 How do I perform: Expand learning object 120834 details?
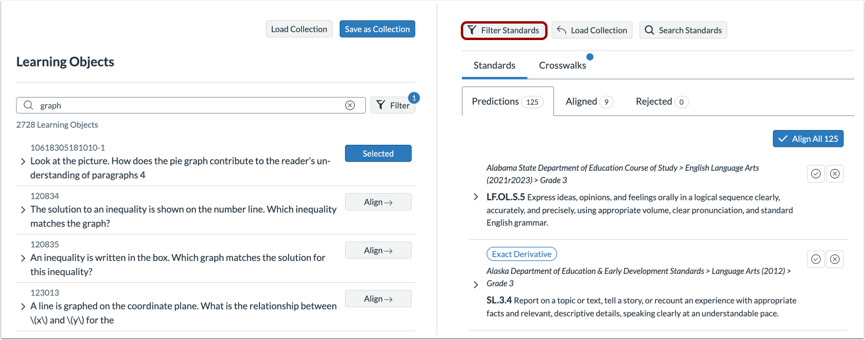click(24, 210)
